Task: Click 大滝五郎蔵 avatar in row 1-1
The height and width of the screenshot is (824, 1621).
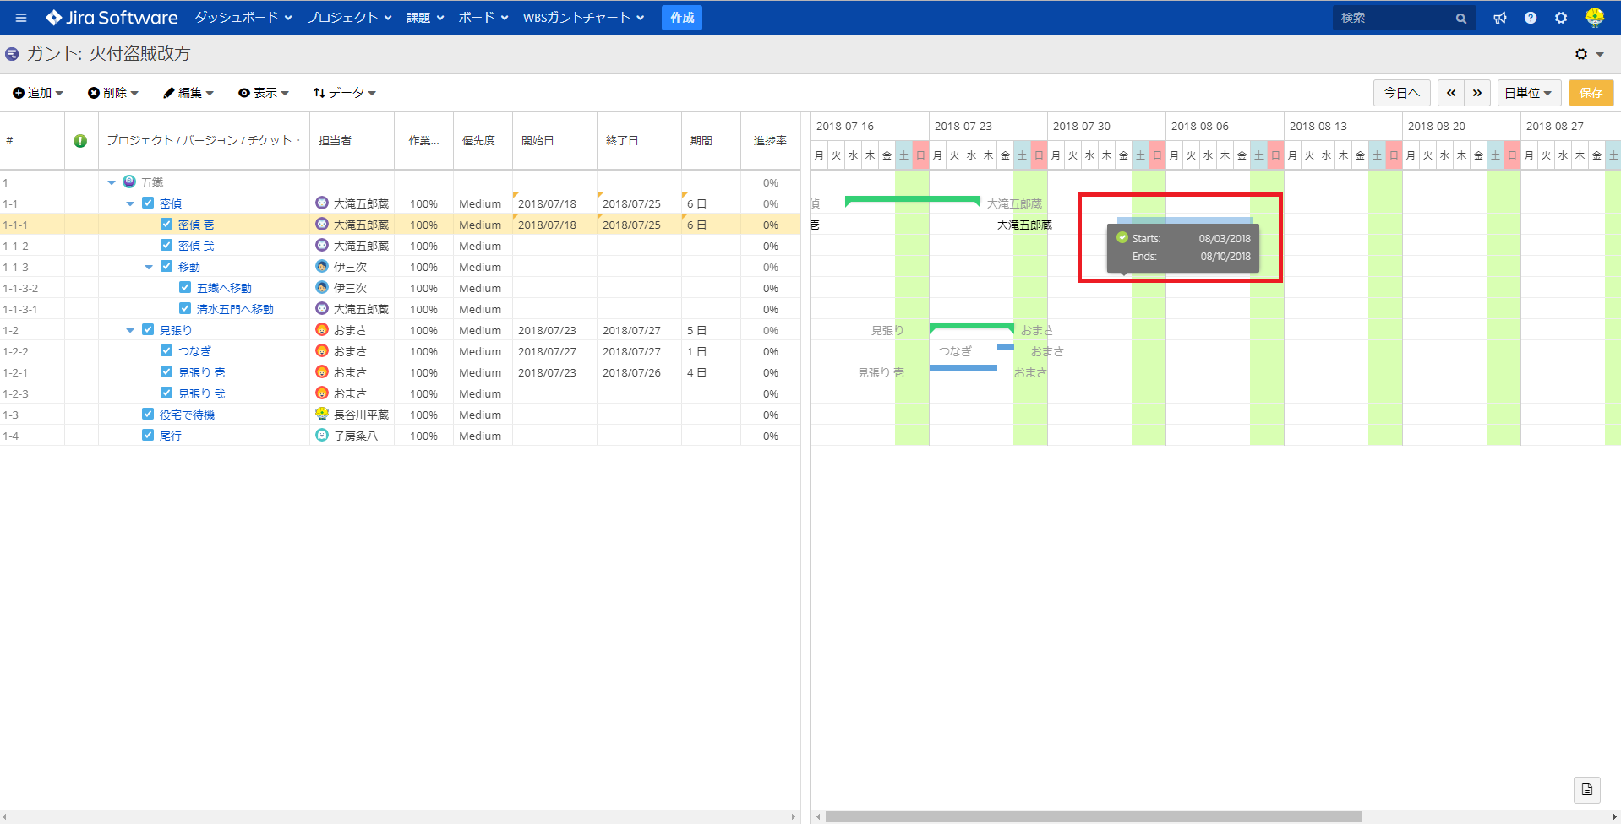Action: [x=321, y=203]
